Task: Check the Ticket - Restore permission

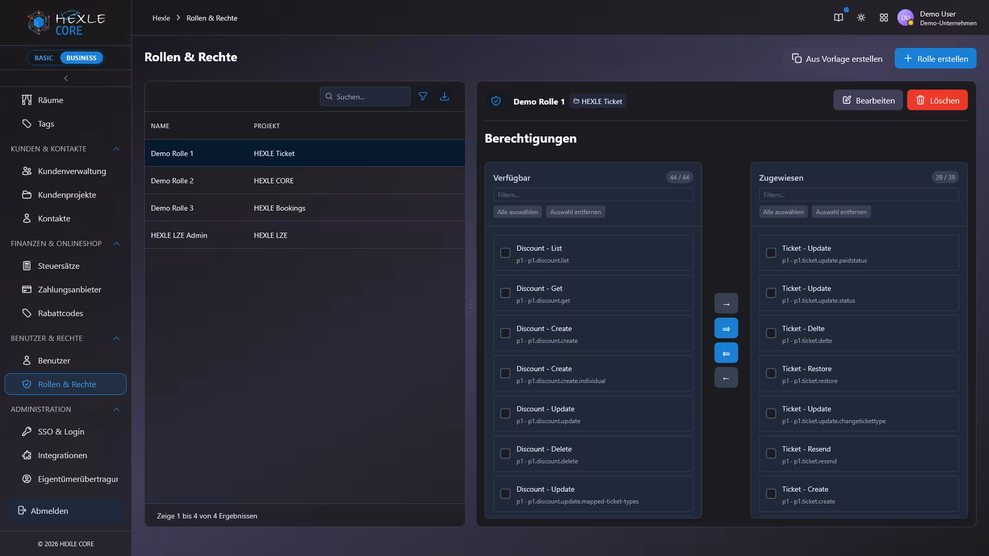Action: coord(771,373)
